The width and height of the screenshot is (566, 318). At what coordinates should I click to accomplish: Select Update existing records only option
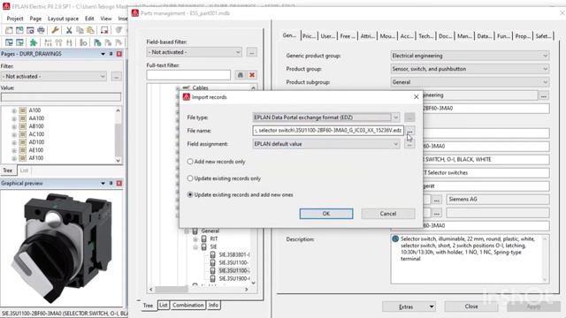pyautogui.click(x=190, y=178)
